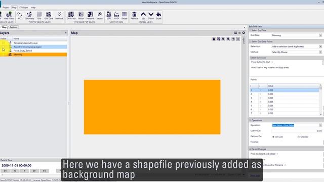Open the document tab strip dropdown arrow
Screen dimensions: 324x182
coord(245,27)
